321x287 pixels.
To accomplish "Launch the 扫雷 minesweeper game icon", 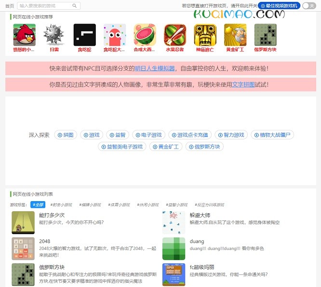I will point(54,35).
